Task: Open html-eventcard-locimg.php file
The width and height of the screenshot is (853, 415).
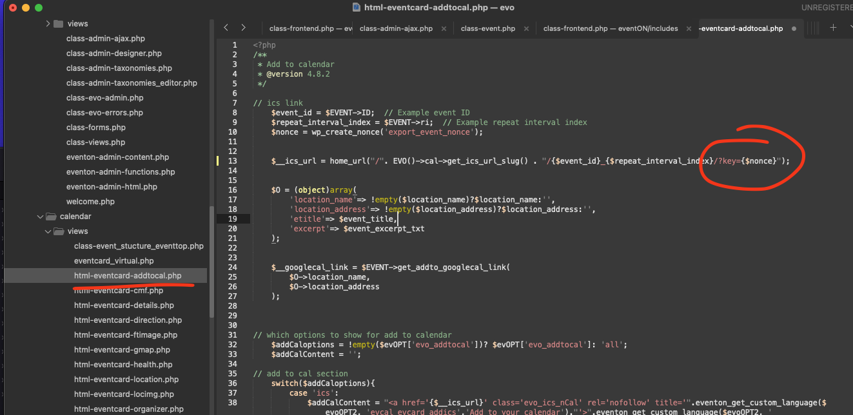Action: (124, 394)
